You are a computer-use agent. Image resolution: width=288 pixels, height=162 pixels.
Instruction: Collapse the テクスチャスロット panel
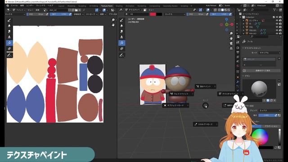click(x=252, y=48)
